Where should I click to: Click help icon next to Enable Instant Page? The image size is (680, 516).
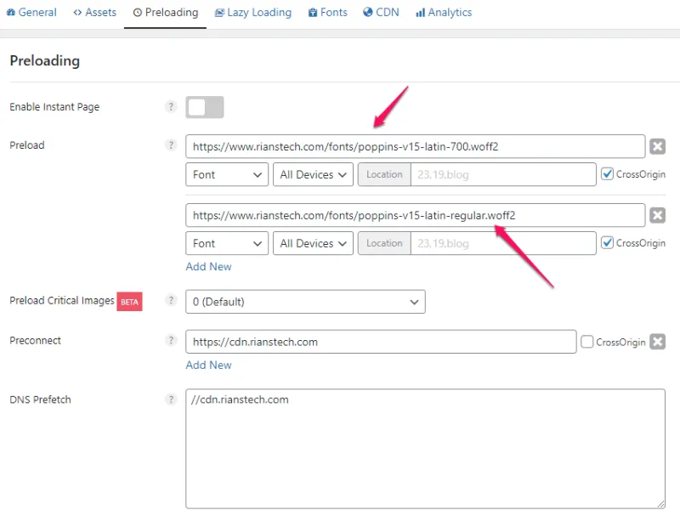[171, 107]
